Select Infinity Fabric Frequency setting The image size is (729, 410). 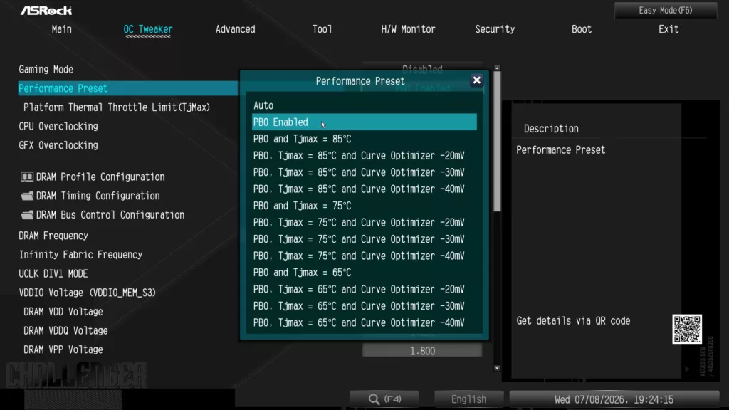click(80, 255)
